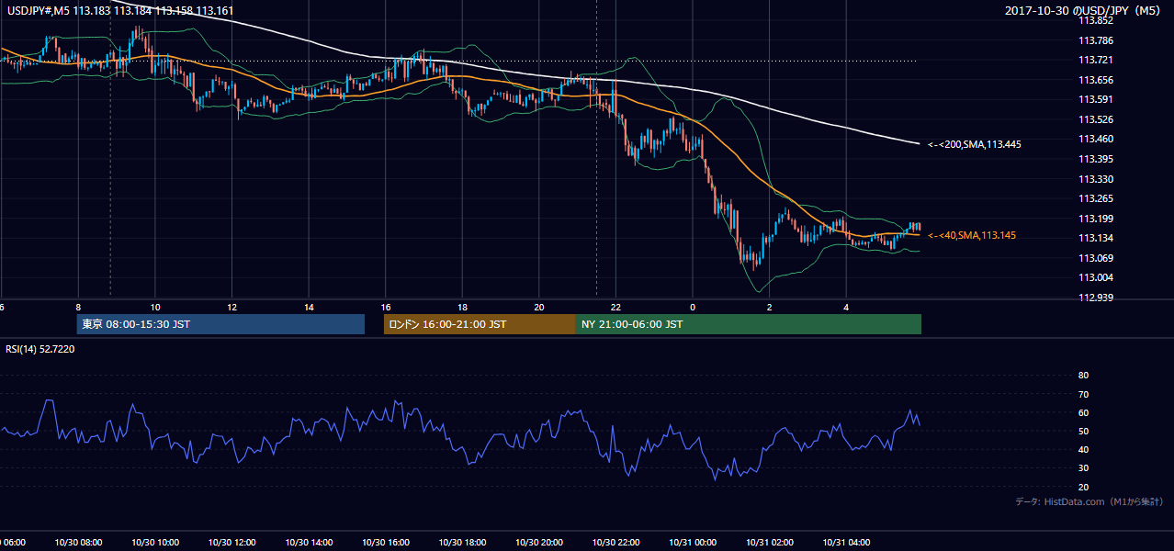Click RSI scale value 50
The height and width of the screenshot is (551, 1174).
1083,431
